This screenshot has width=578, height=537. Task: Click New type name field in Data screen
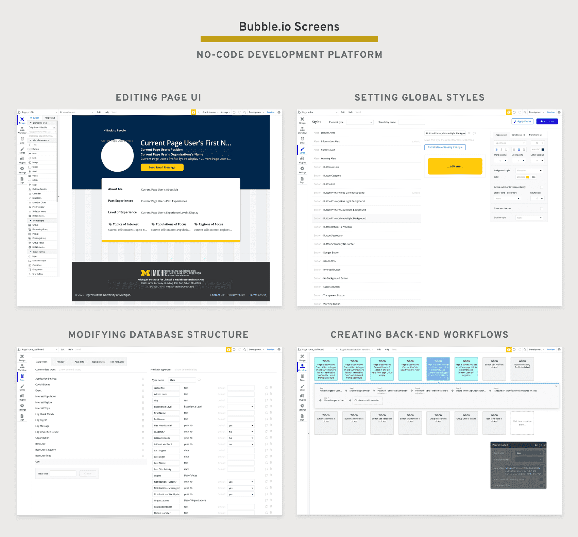click(x=63, y=473)
